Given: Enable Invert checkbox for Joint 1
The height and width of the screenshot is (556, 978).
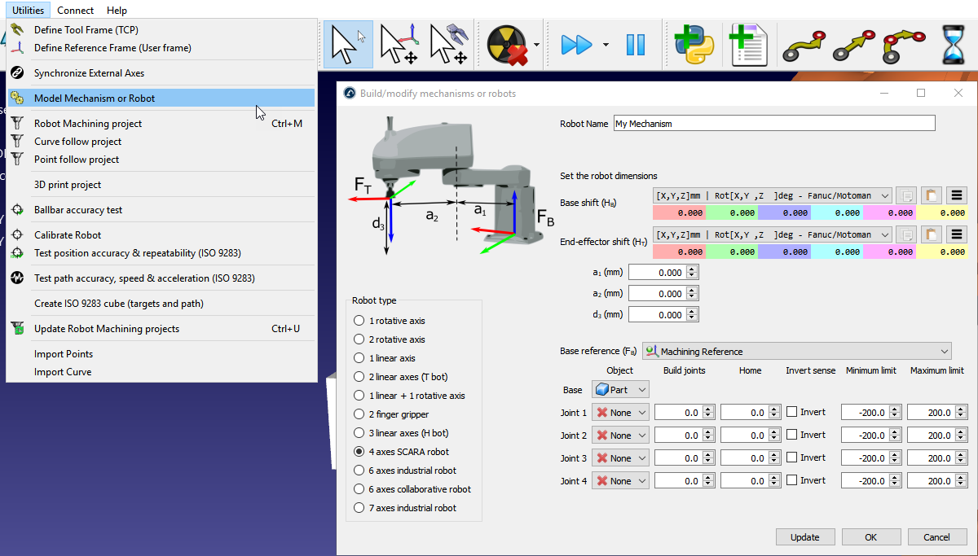Looking at the screenshot, I should [x=792, y=413].
